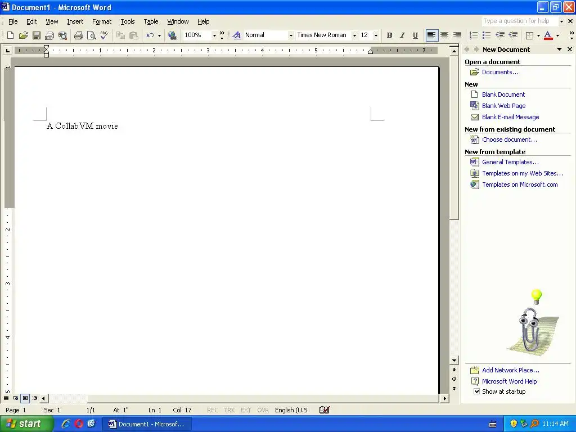Open General Templates...

[x=510, y=162]
